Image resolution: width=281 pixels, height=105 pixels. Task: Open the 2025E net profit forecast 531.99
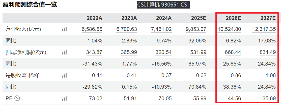tap(198, 52)
